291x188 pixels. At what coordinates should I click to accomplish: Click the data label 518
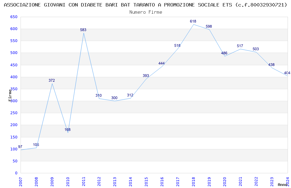pyautogui.click(x=177, y=45)
